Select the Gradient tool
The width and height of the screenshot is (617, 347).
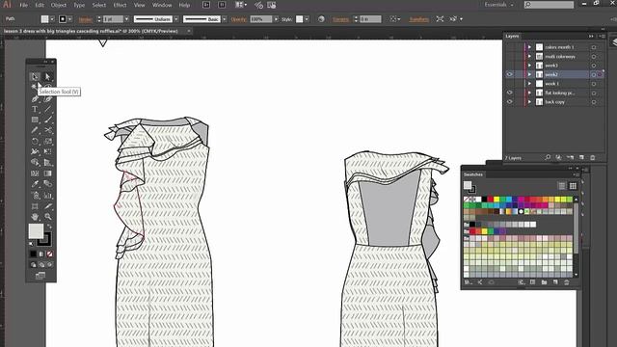[47, 173]
